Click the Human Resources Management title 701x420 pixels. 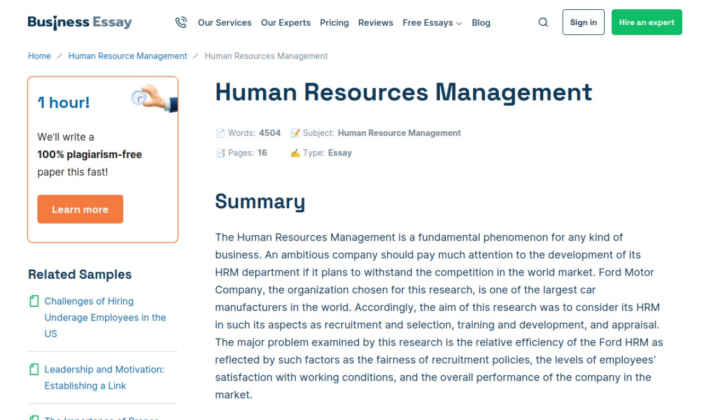(404, 92)
